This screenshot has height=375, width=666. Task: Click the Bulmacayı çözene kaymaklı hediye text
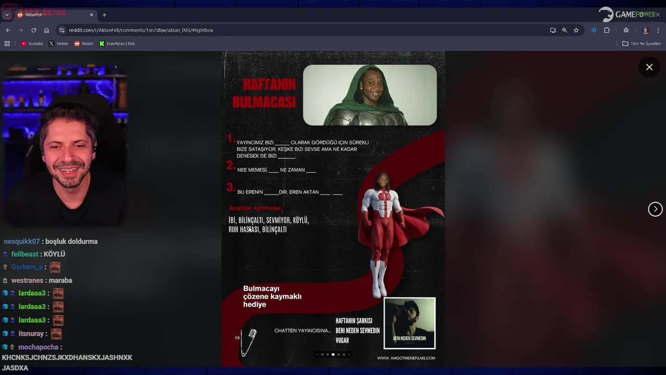pos(272,296)
